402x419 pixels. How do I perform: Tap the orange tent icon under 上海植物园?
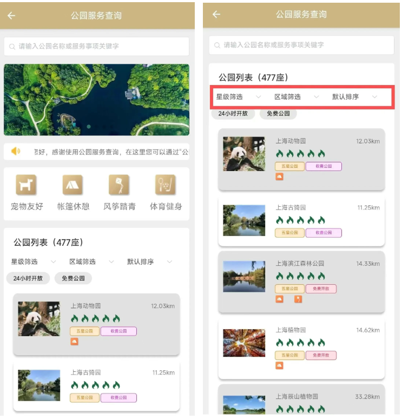pos(279,366)
